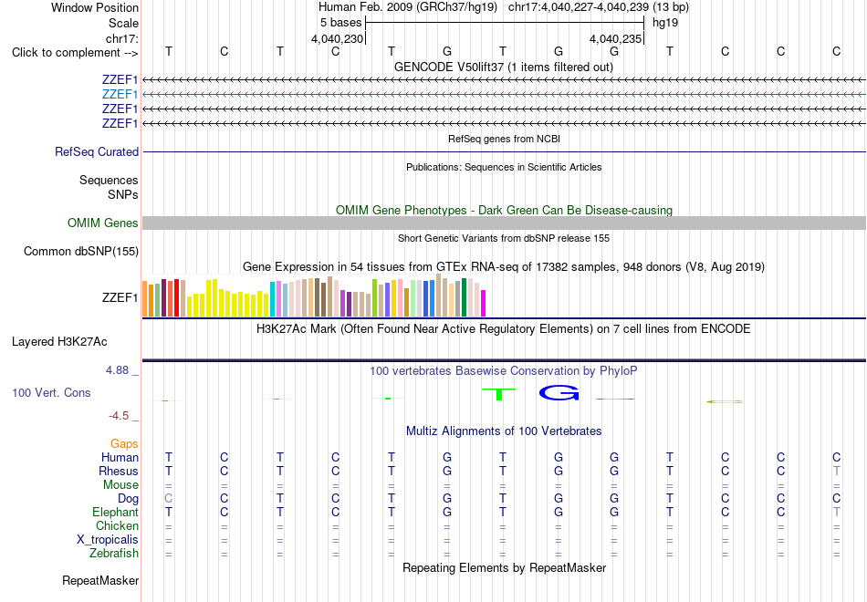Click the Scale track label

click(123, 23)
